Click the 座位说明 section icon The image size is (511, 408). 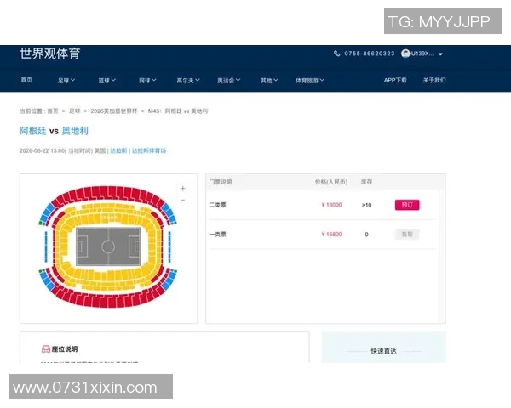click(45, 348)
